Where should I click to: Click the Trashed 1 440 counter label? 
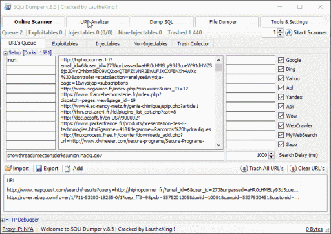point(185,32)
